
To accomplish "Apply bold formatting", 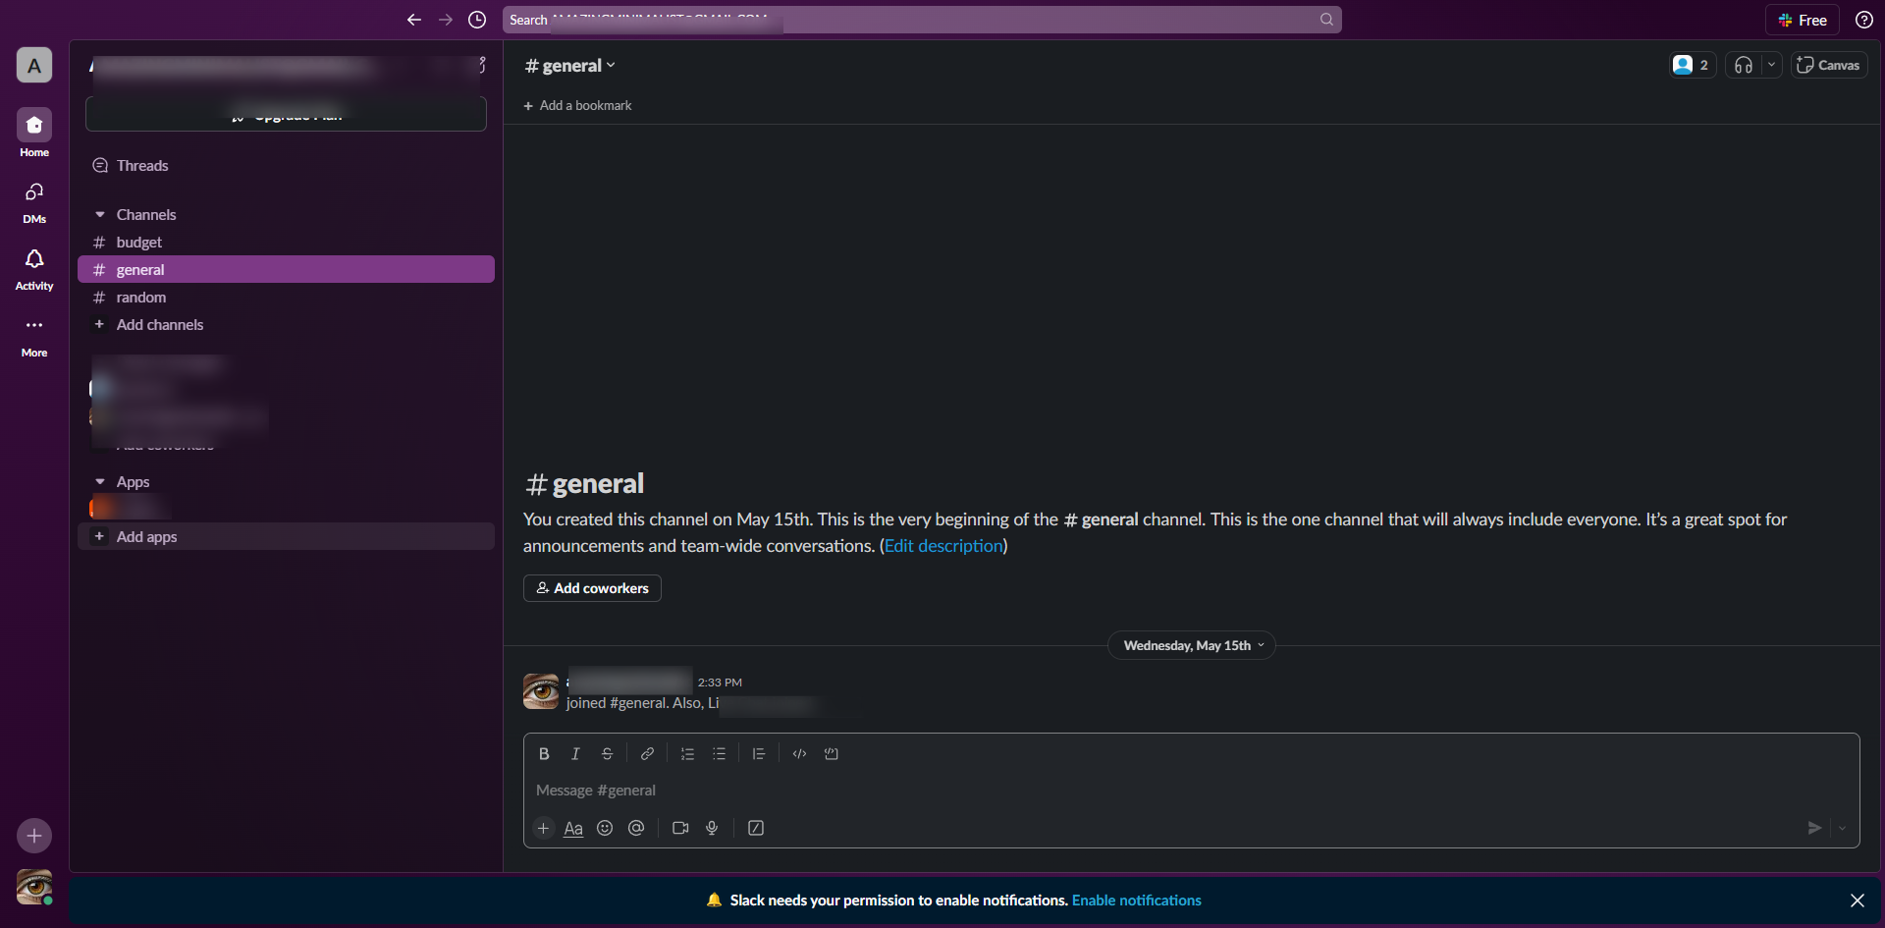I will (544, 754).
